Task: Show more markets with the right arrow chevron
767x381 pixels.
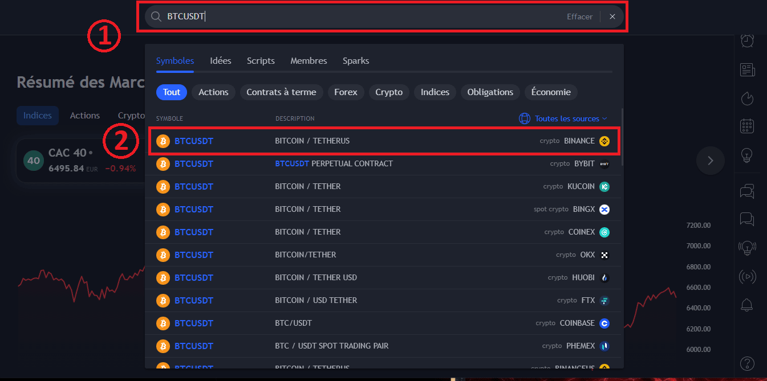Action: (710, 161)
